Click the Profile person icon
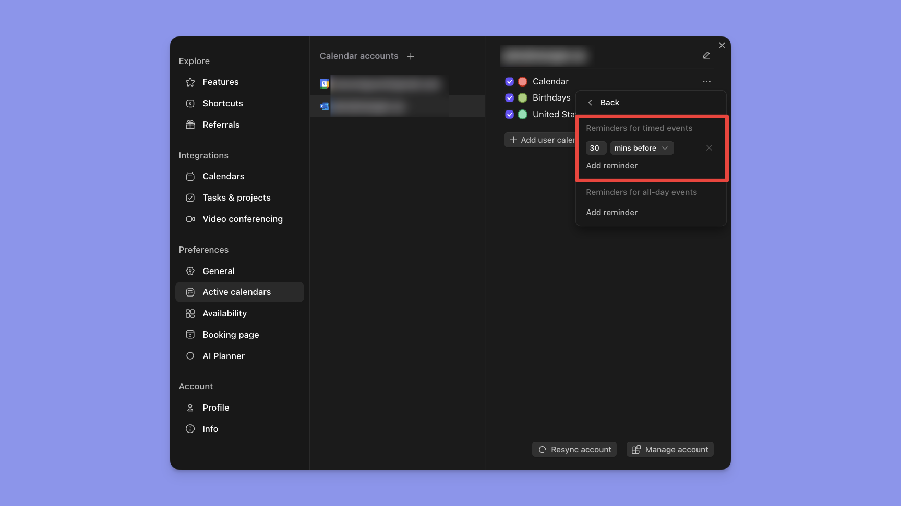This screenshot has height=506, width=901. tap(190, 408)
